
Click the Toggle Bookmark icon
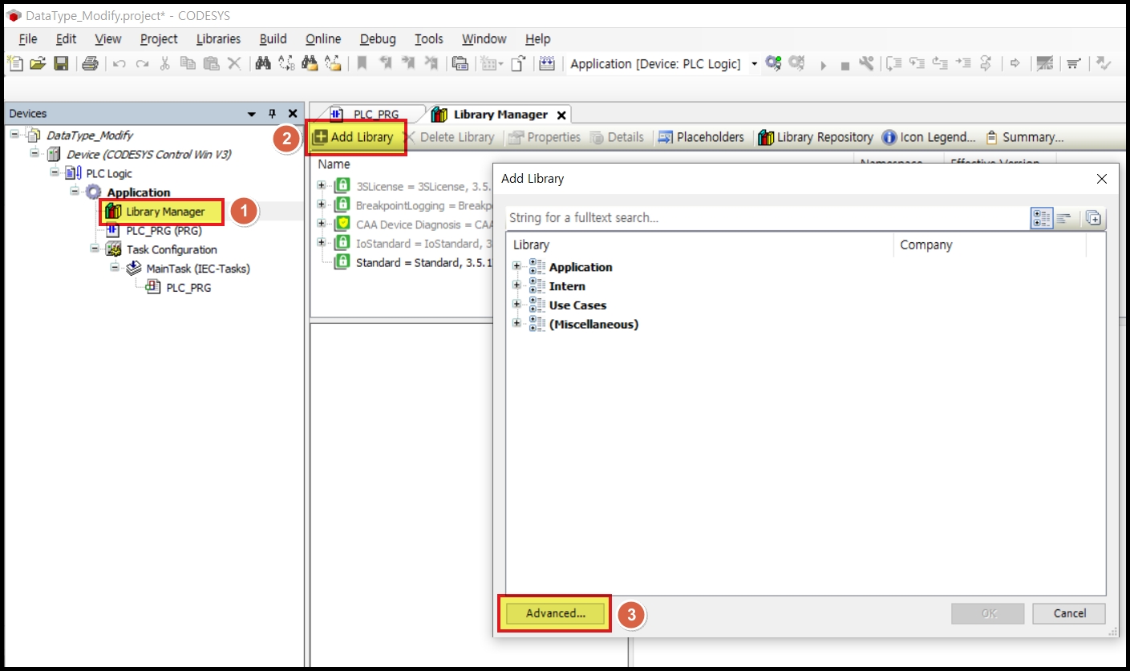tap(362, 63)
